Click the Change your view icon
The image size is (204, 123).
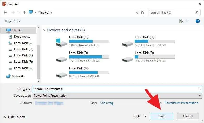[181, 21]
